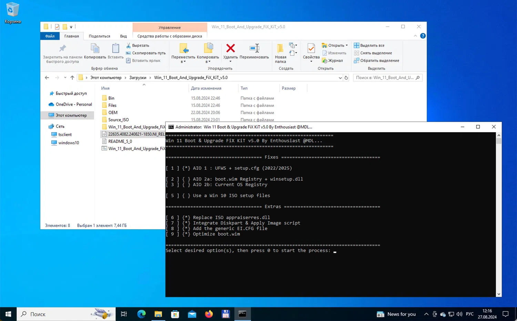This screenshot has height=321, width=517.
Task: Choose Вставить ярлык in the ribbon
Action: click(143, 61)
